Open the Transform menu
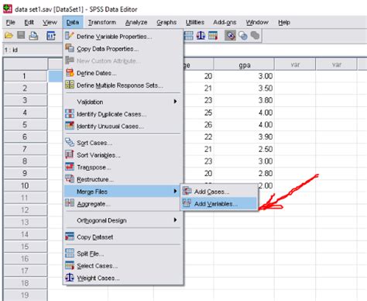 pos(102,22)
